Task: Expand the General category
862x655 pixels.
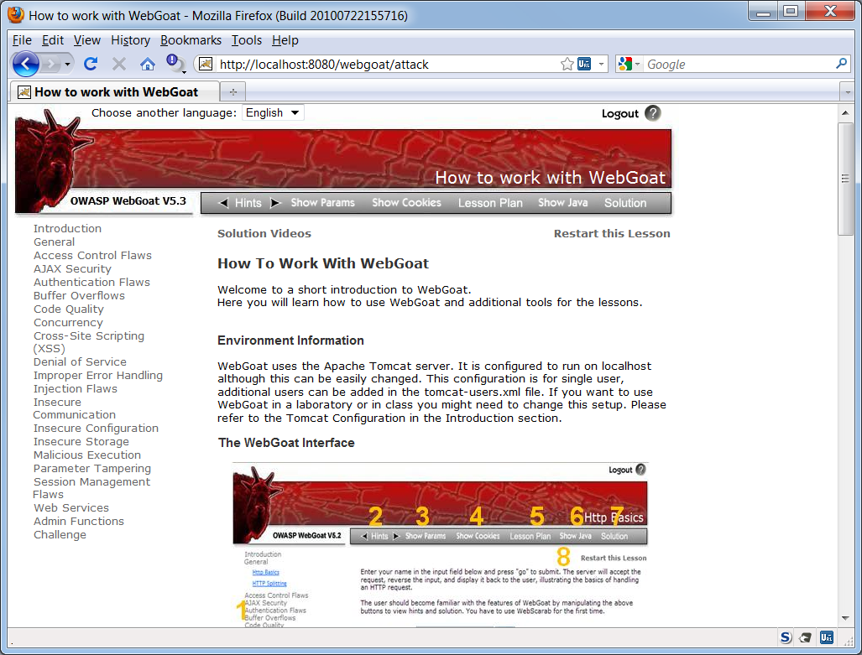Action: tap(54, 242)
